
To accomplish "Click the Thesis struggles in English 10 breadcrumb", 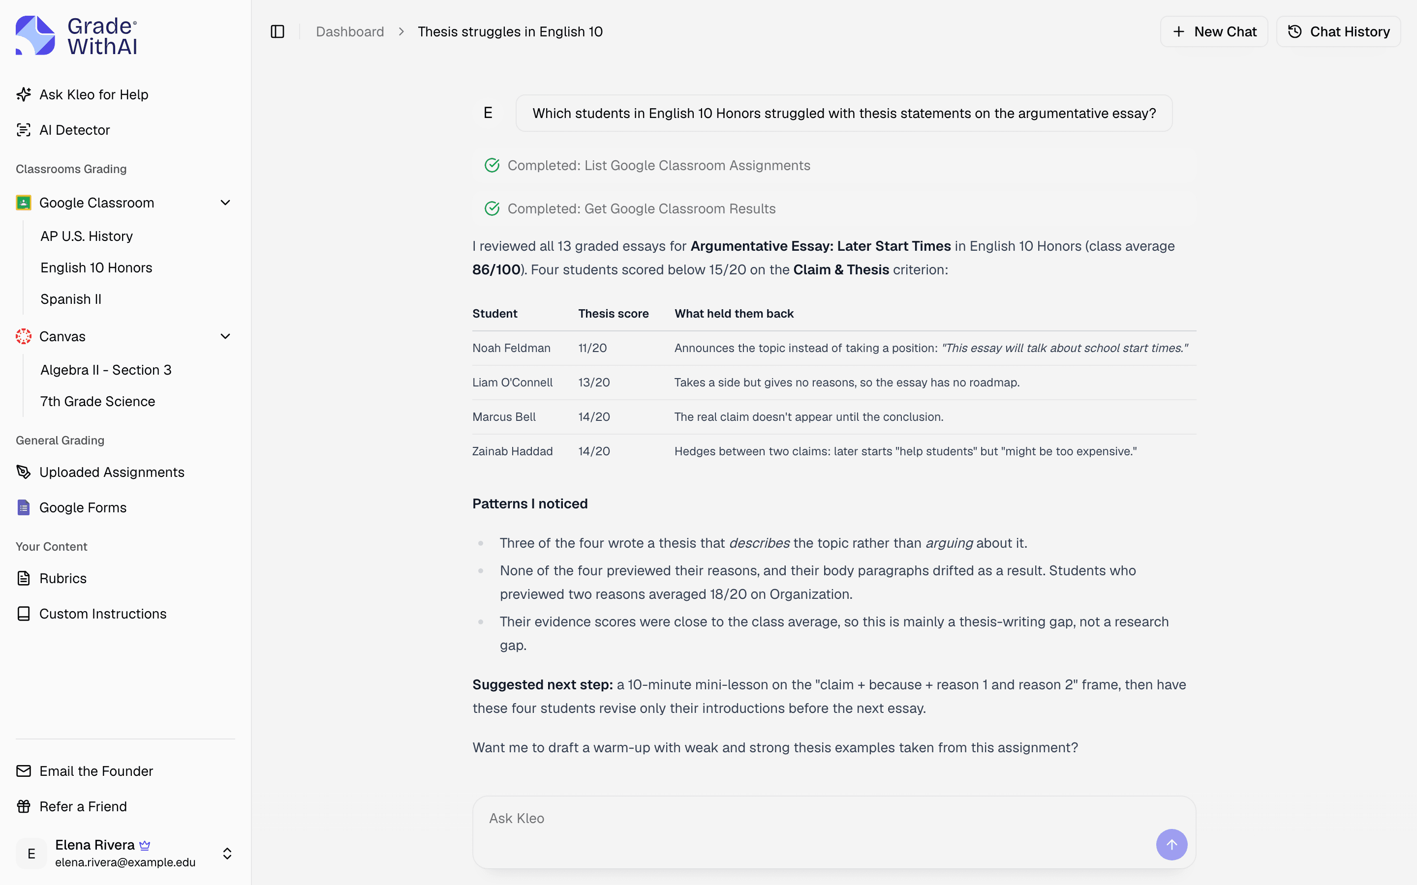I will pyautogui.click(x=510, y=31).
